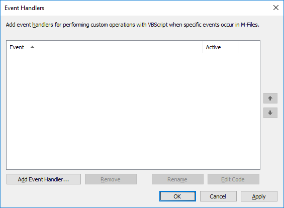Screen dimensions: 284x208
Task: Click the Remove button
Action: (111, 179)
